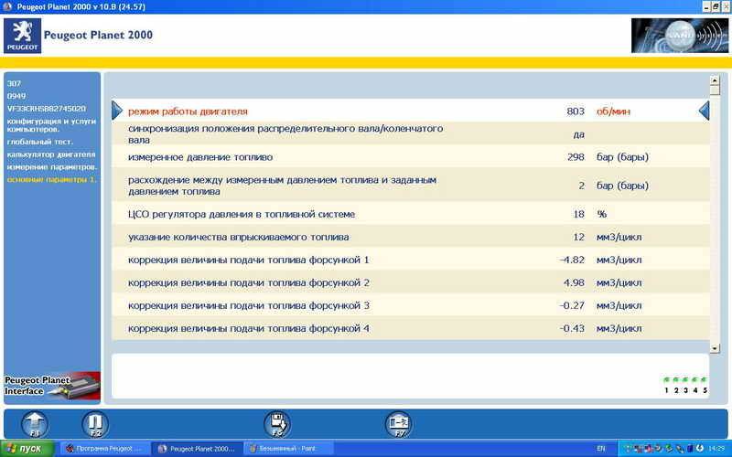Click the blue right selection arrow marker
The height and width of the screenshot is (457, 732).
pos(704,111)
